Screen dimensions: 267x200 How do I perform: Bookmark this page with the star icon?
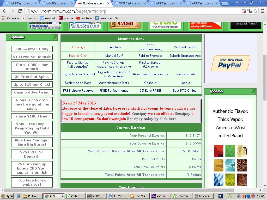pos(255,11)
